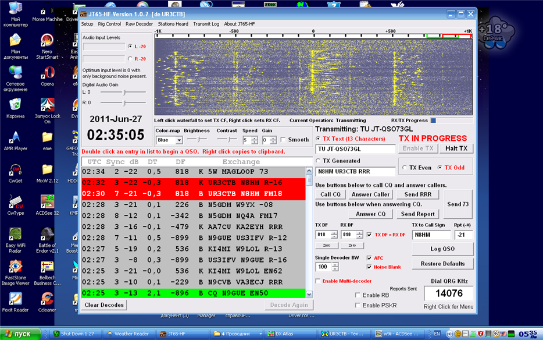Tick the Enable PSKR checkbox
Image resolution: width=543 pixels, height=340 pixels.
click(x=358, y=305)
